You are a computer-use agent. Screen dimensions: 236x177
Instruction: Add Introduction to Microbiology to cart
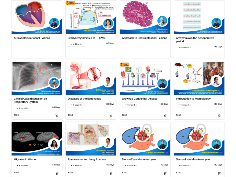click(219, 116)
